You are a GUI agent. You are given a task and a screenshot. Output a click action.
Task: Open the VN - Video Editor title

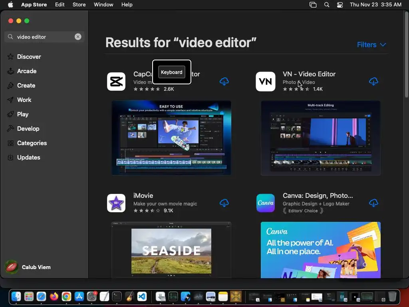pos(309,74)
